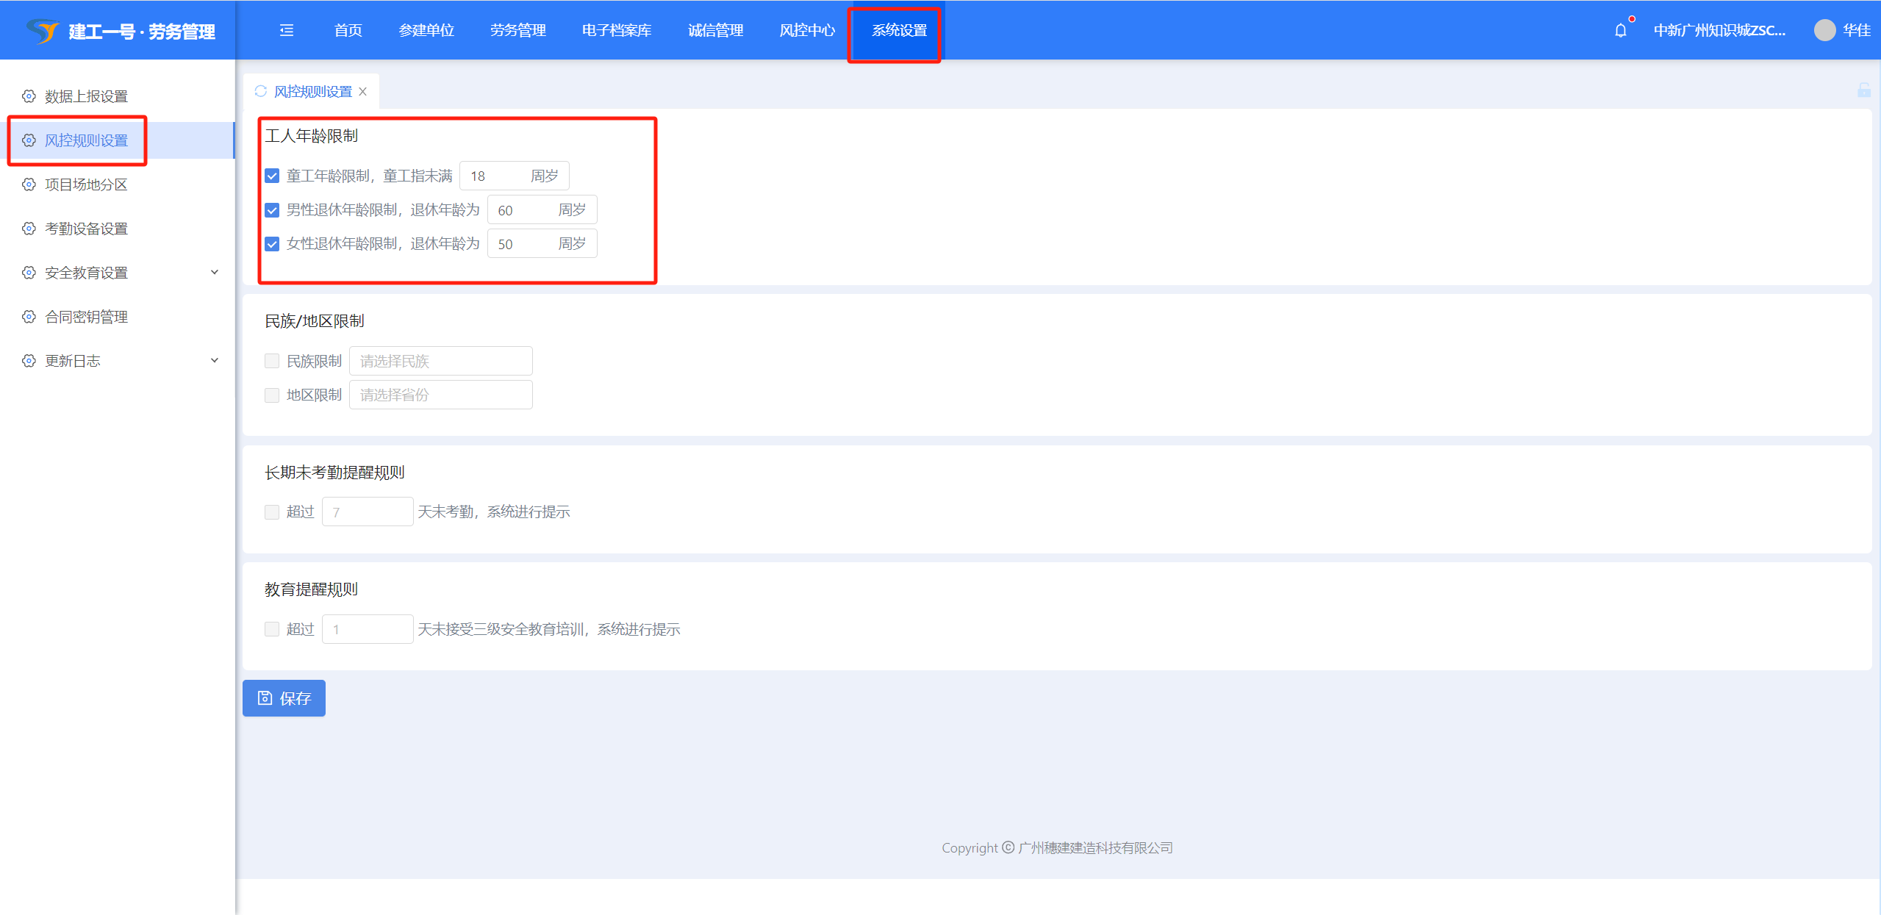Open 合同密钥管理 in the sidebar
Viewport: 1881px width, 915px height.
pos(86,317)
